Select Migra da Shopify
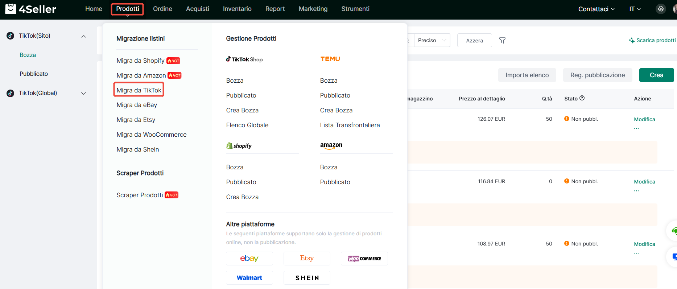The height and width of the screenshot is (289, 677). 140,61
